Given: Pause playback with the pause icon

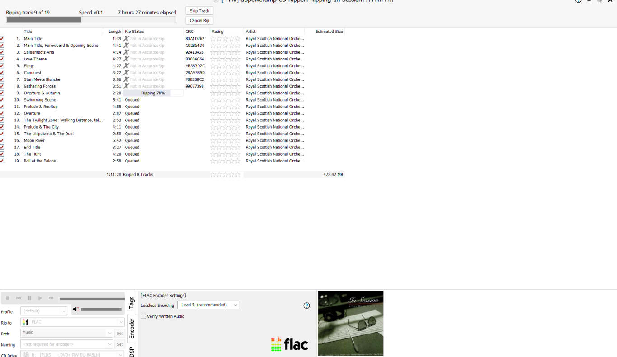Looking at the screenshot, I should (29, 298).
